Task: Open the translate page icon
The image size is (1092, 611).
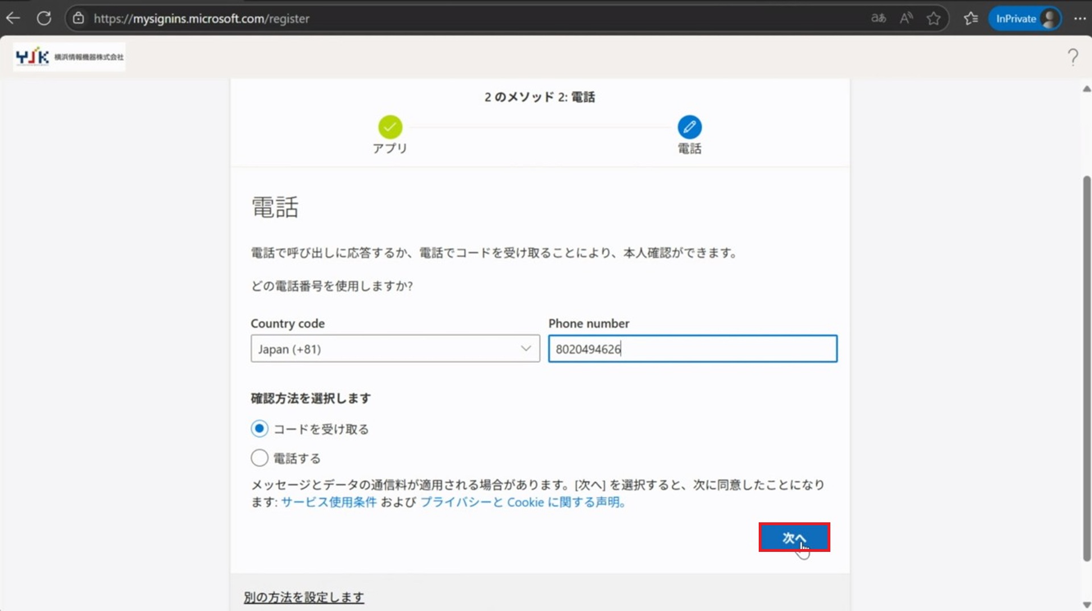Action: pyautogui.click(x=878, y=18)
